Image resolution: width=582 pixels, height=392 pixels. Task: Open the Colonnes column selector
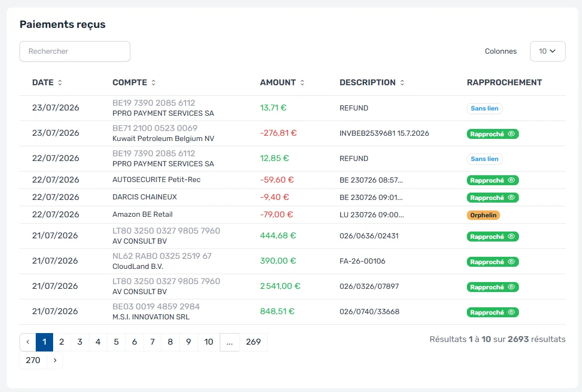501,51
